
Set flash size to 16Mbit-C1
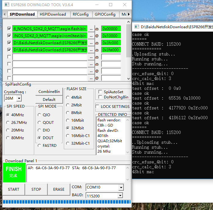pos(68,136)
